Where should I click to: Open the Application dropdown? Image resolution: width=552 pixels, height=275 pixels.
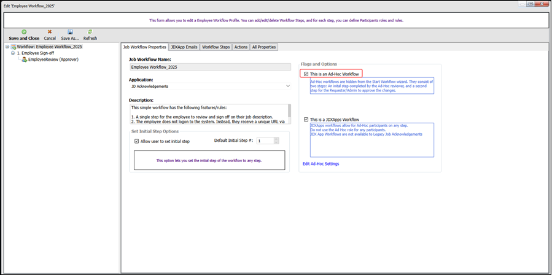click(x=287, y=87)
